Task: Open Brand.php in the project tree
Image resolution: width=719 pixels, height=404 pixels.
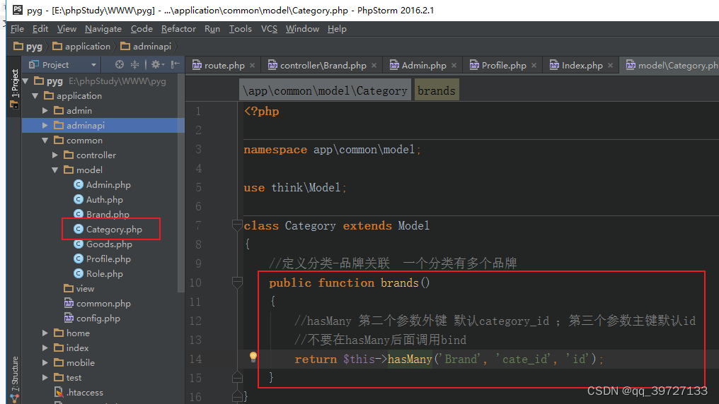Action: [x=101, y=215]
